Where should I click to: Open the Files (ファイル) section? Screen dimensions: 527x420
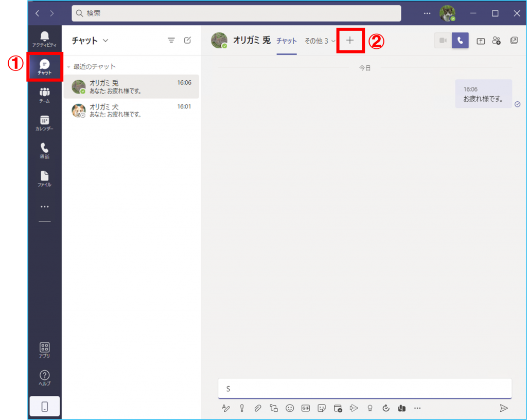coord(44,178)
